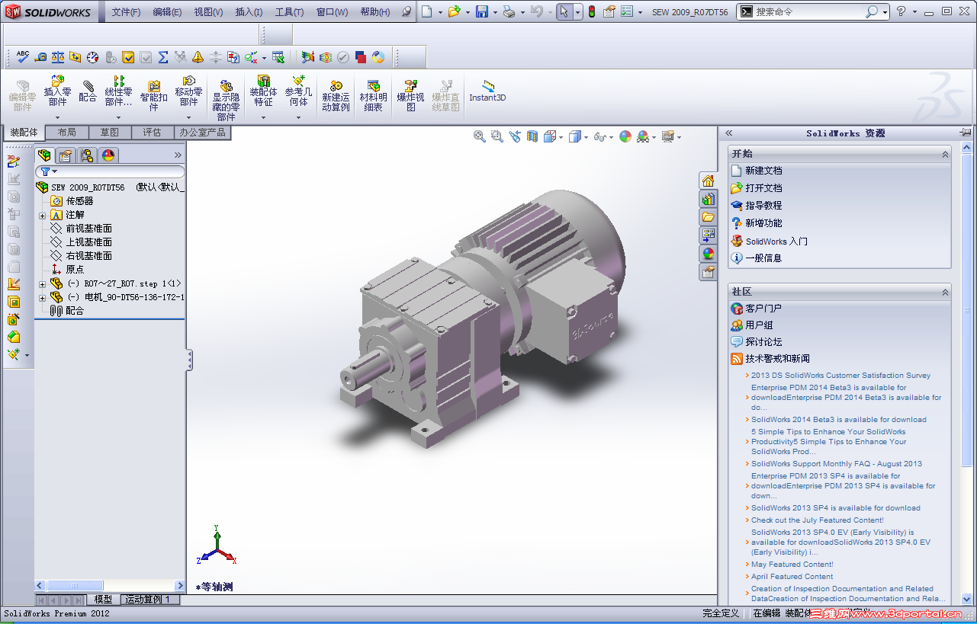Click the Insert Components (插入零部件) tool

(x=57, y=91)
